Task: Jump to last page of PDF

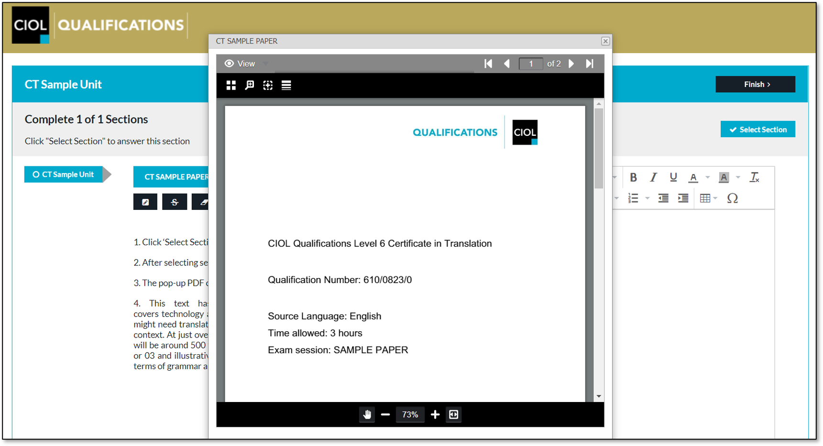Action: [590, 64]
